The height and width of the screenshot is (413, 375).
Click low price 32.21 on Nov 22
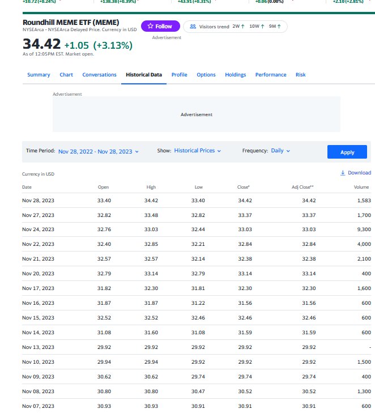(x=198, y=244)
